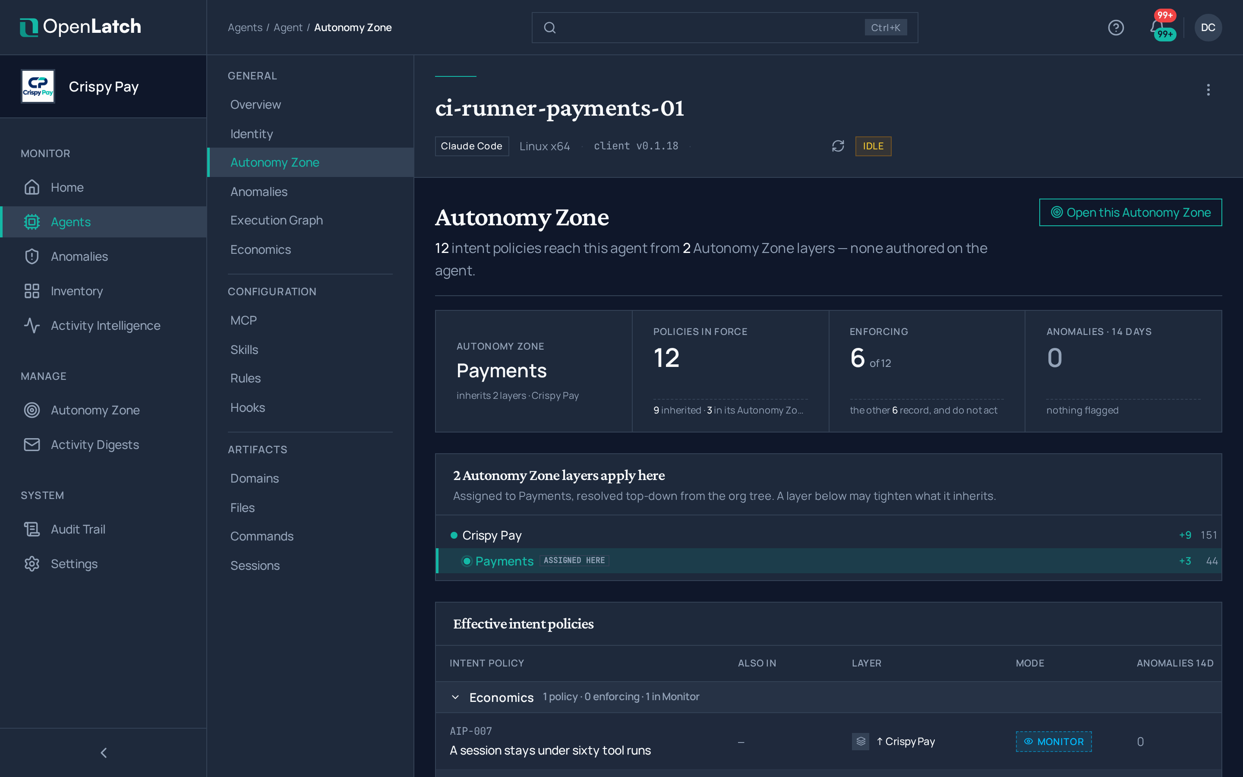Viewport: 1243px width, 777px height.
Task: Click the layers icon in the AIP-007 row
Action: tap(860, 741)
